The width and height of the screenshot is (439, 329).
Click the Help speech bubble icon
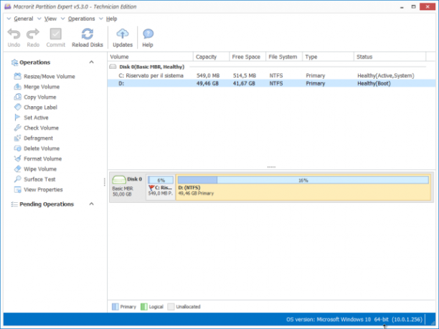click(148, 34)
